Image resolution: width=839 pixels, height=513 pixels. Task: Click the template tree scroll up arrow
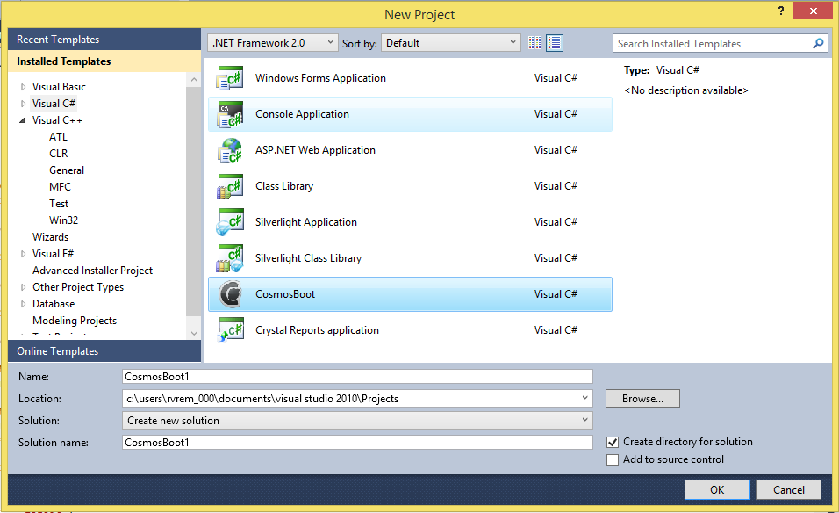(x=194, y=80)
